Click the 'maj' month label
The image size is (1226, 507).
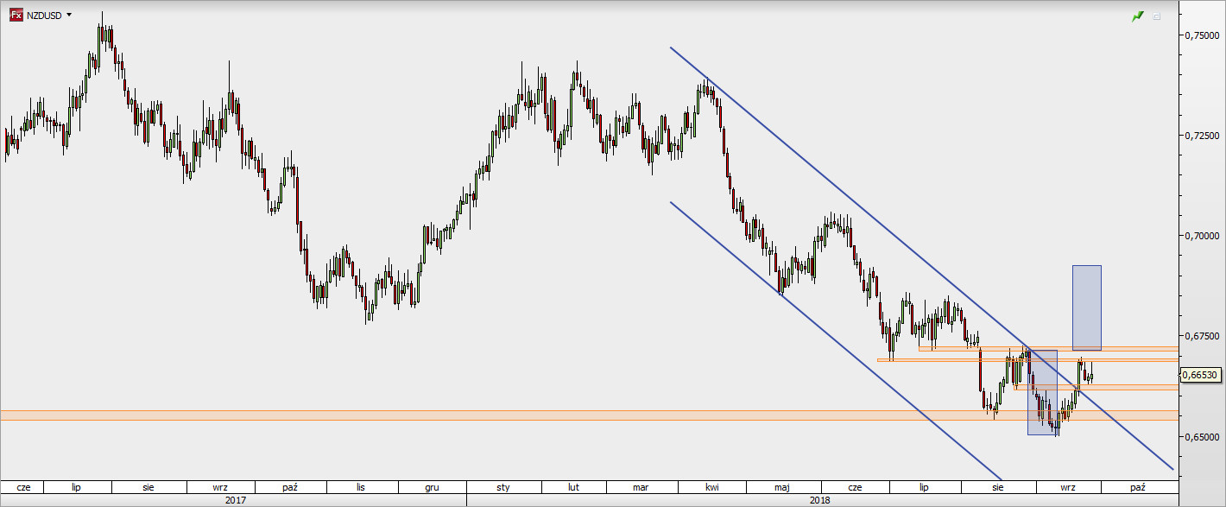[x=782, y=487]
